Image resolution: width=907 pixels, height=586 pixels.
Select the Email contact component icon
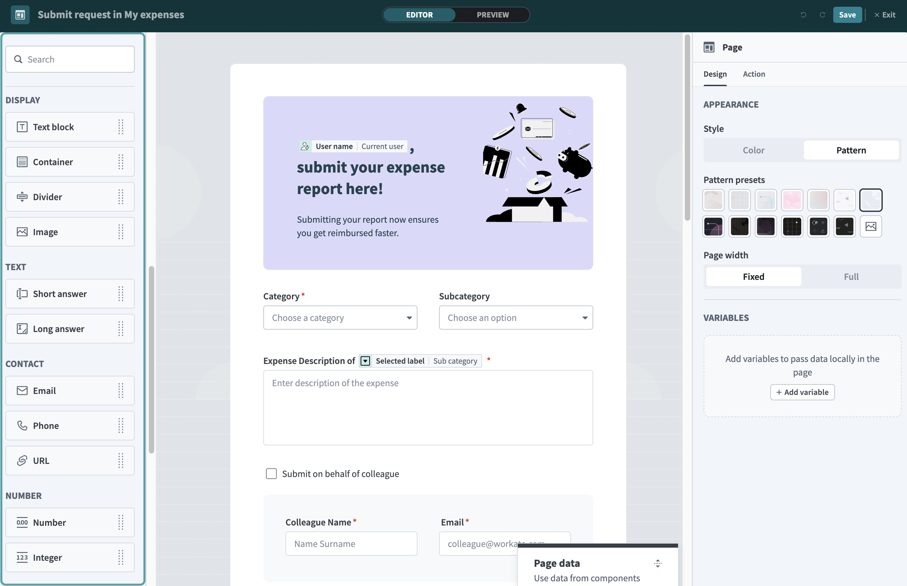point(22,391)
